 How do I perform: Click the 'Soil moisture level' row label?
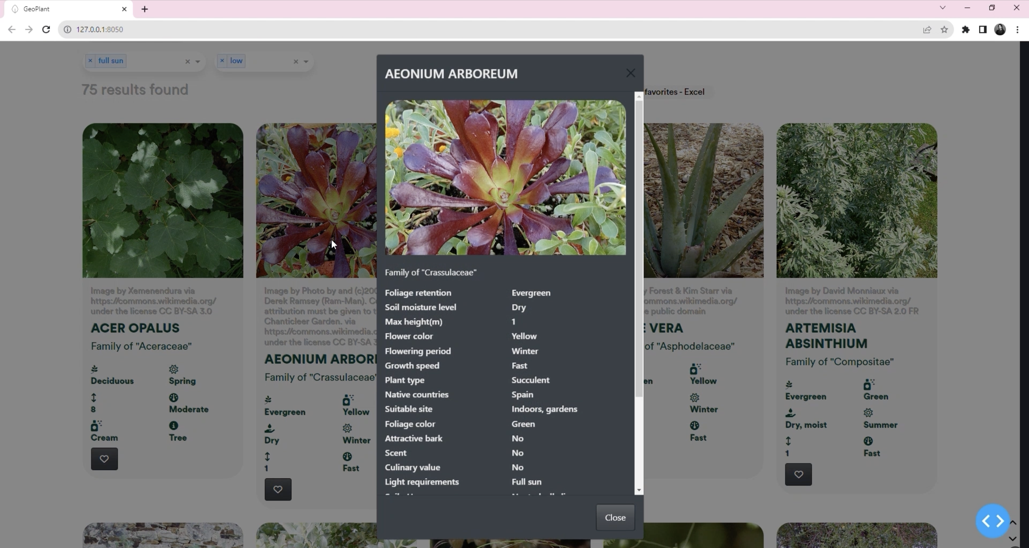[x=421, y=307]
